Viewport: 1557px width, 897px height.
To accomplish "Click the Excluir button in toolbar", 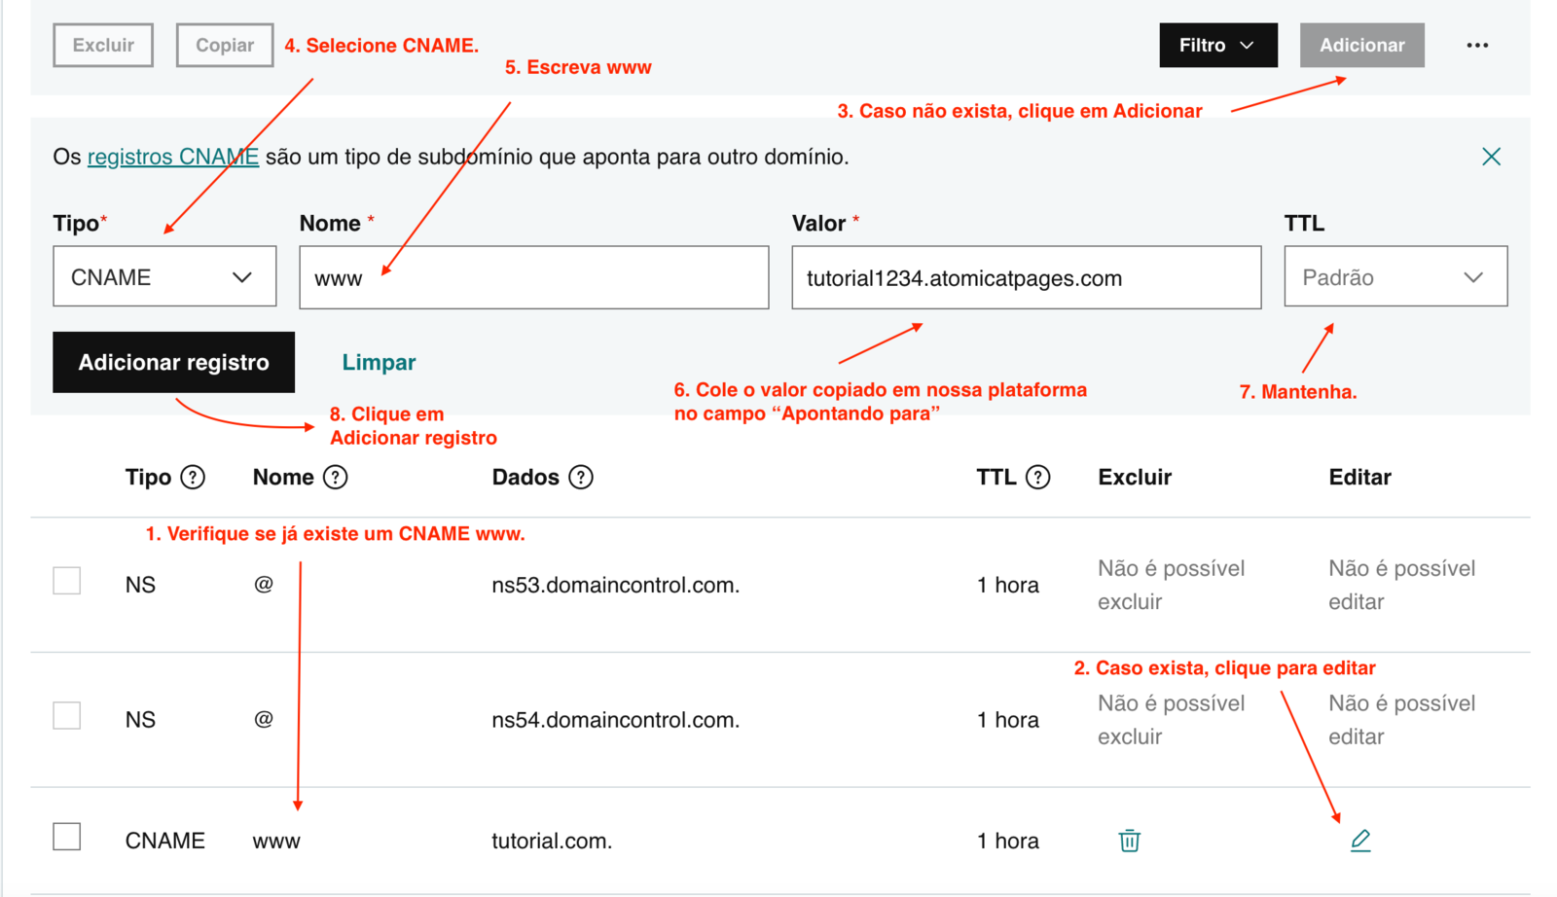I will (x=103, y=46).
